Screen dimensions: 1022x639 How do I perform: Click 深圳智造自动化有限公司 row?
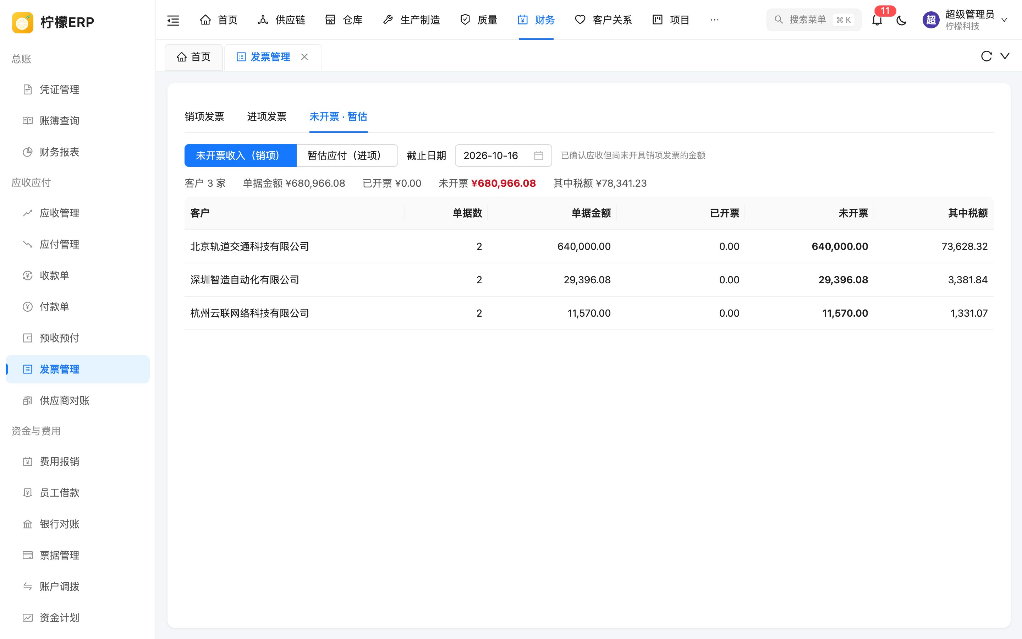coord(589,280)
